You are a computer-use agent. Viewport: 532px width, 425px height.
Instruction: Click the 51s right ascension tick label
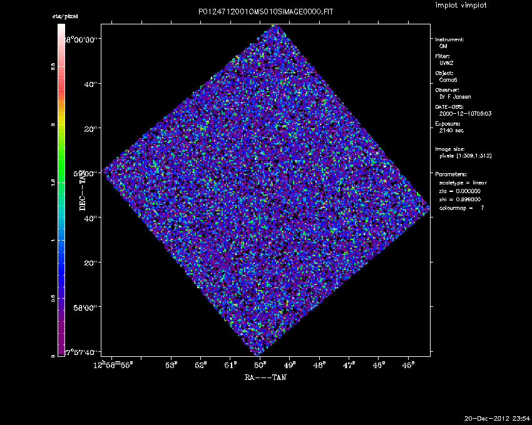(230, 365)
